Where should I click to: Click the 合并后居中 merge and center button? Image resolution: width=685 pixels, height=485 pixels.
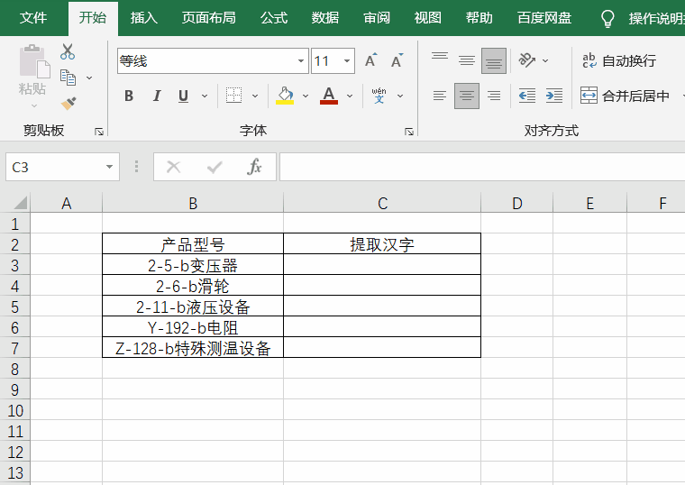[626, 96]
